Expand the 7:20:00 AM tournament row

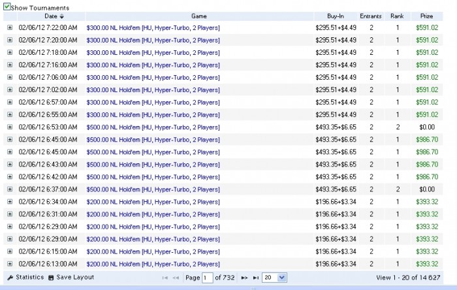(10, 40)
